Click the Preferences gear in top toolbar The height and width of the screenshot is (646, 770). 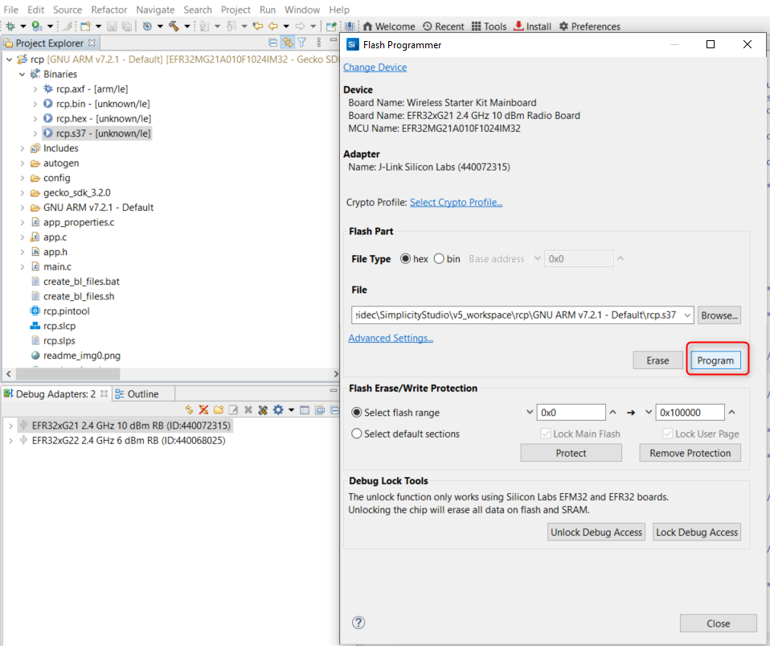coord(563,26)
